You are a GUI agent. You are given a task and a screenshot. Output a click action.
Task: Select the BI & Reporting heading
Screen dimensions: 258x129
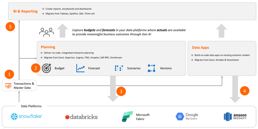(x=25, y=11)
